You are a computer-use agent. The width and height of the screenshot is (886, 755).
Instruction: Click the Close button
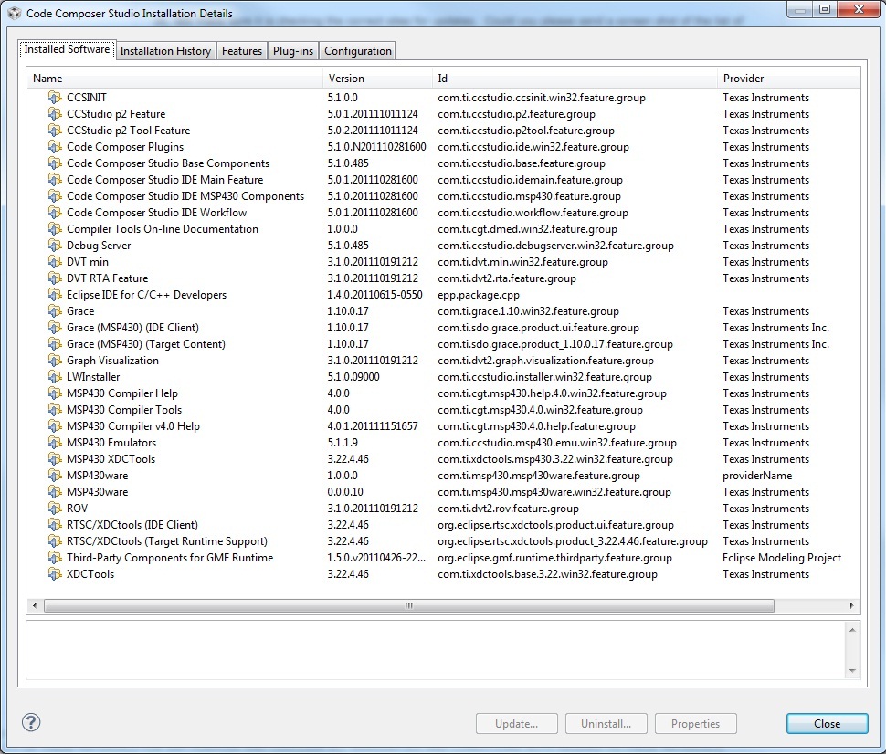coord(826,723)
